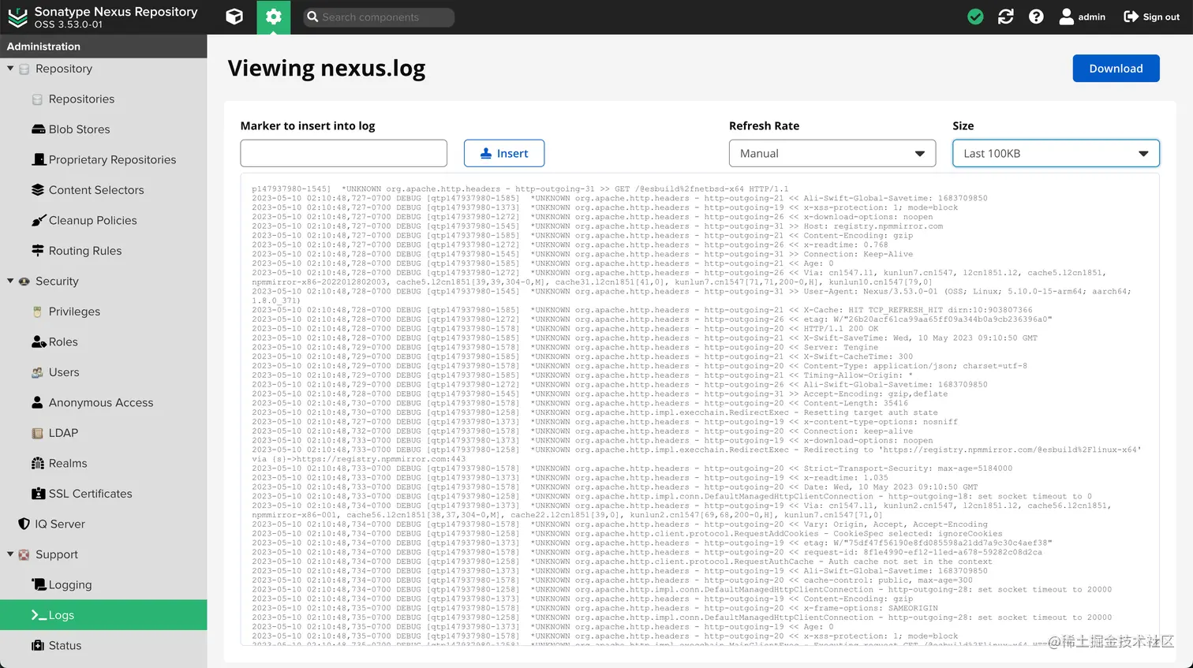
Task: Open the Administration gear icon
Action: 274,17
